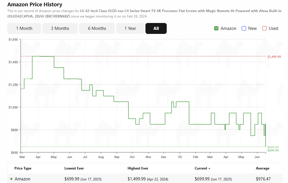288x183 pixels.
Task: Select the 3 Months range tab
Action: (60, 28)
